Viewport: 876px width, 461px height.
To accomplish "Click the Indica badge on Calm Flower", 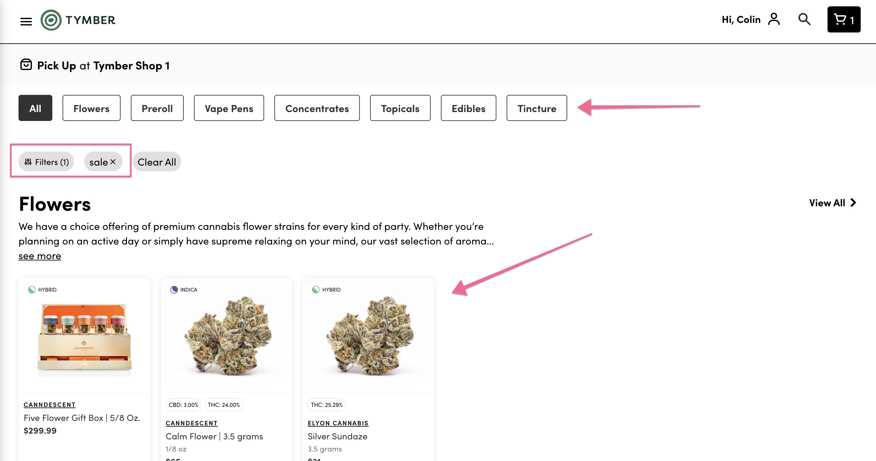I will 184,290.
